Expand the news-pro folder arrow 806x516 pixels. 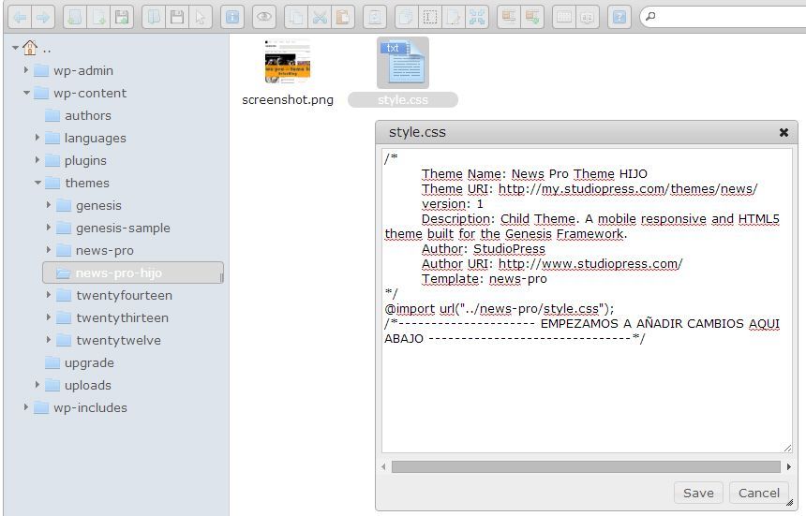pos(49,250)
